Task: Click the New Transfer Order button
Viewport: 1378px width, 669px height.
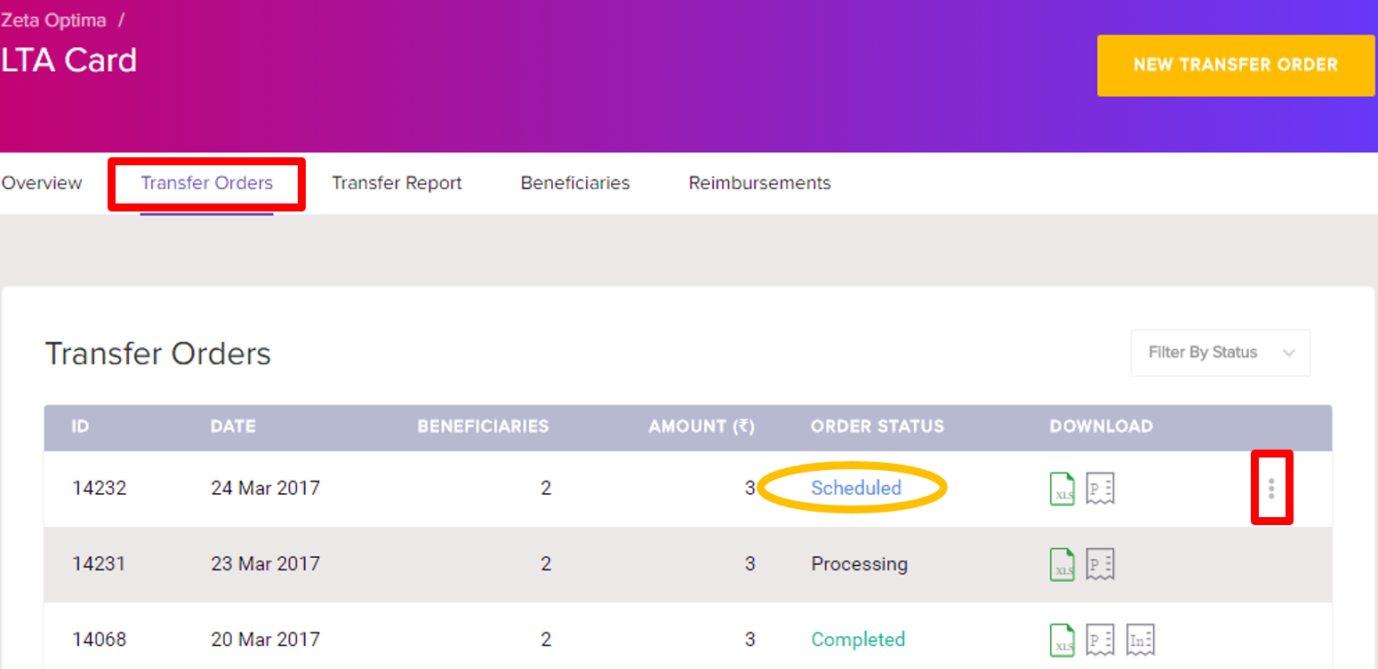Action: coord(1236,65)
